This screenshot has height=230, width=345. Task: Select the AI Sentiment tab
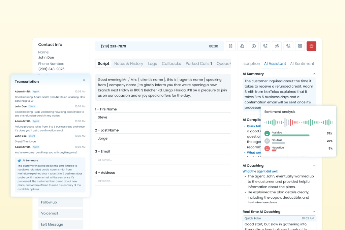(x=302, y=64)
